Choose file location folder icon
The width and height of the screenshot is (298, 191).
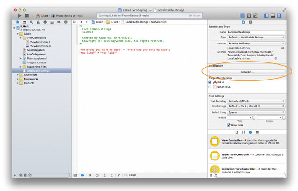(283, 48)
